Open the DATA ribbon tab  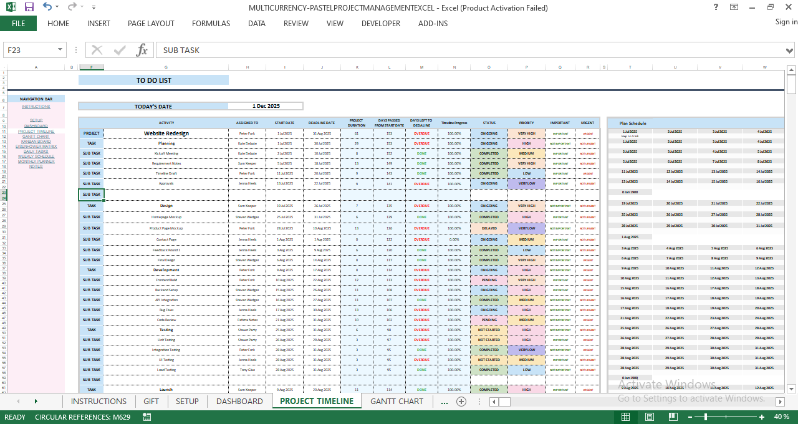(257, 24)
